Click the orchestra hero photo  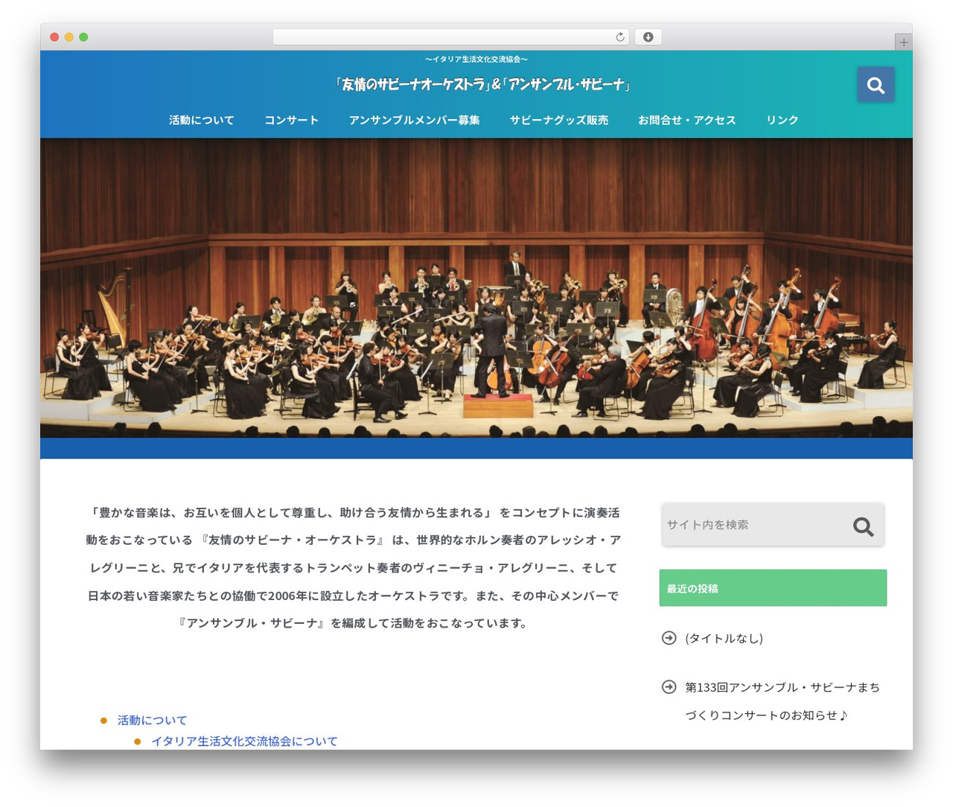(x=476, y=287)
